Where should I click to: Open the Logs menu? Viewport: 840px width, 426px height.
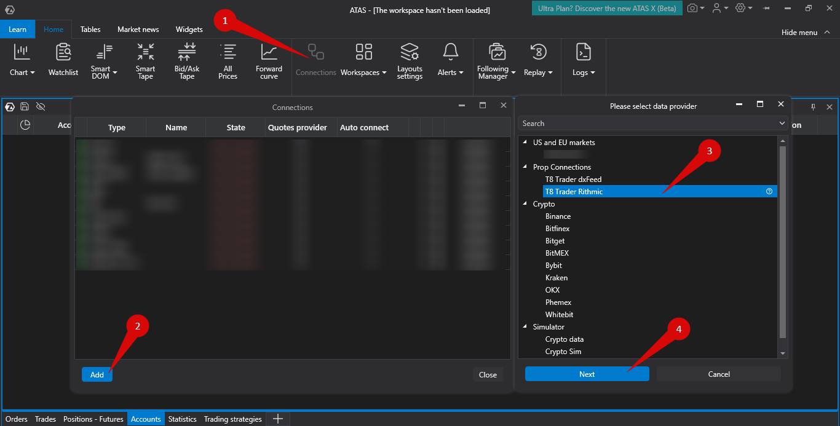584,60
